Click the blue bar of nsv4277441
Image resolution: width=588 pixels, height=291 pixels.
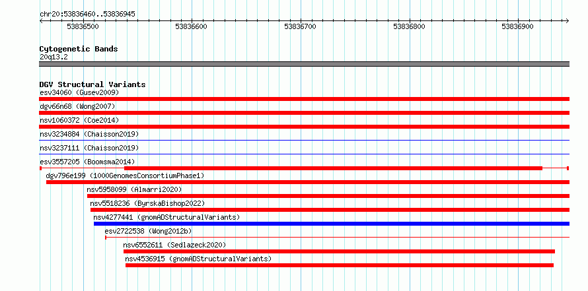332,224
